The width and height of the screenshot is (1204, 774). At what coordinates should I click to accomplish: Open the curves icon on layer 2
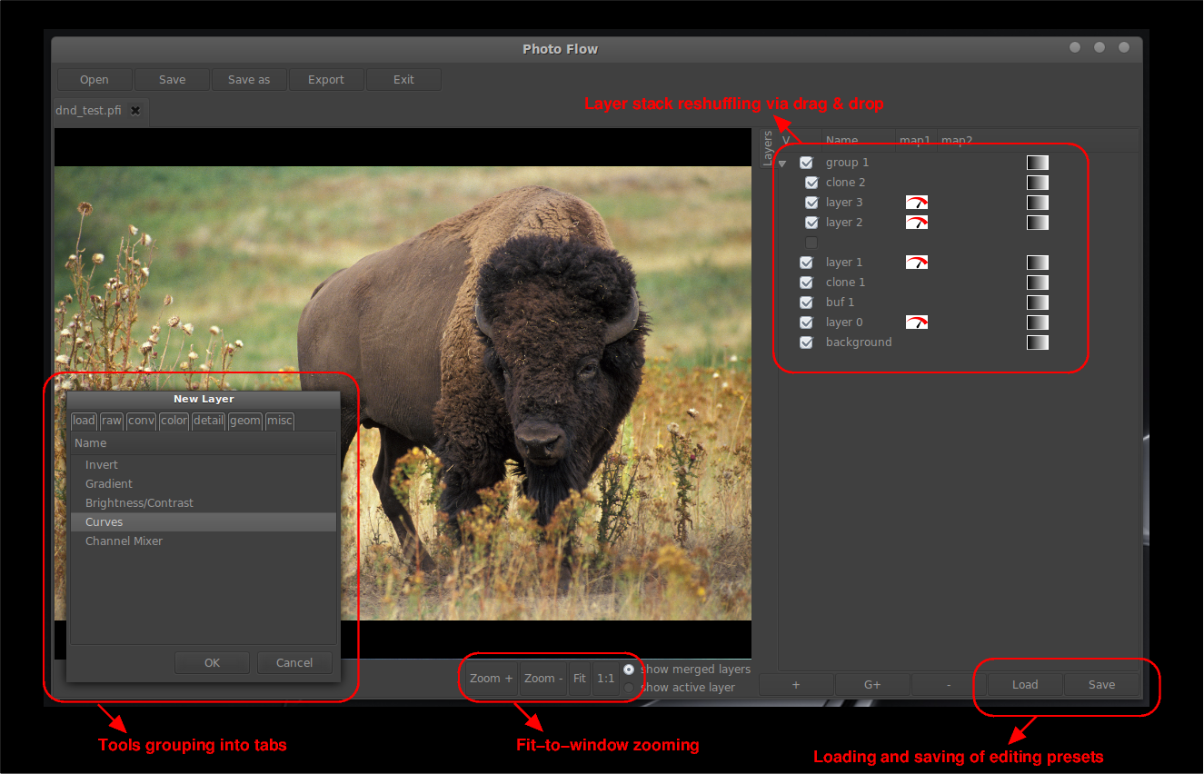917,223
